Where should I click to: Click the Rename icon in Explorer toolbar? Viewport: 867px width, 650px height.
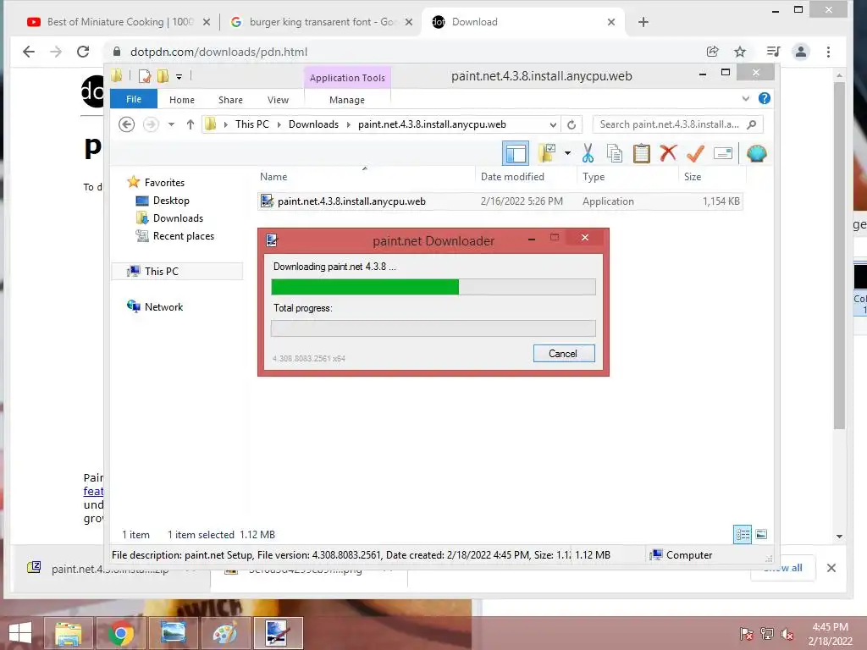click(723, 154)
